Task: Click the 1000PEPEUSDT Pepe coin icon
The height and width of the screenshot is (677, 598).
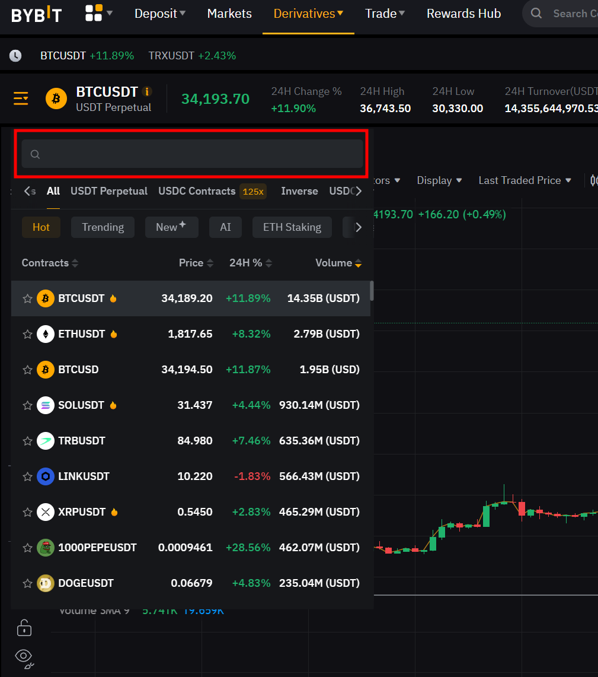Action: [x=46, y=548]
